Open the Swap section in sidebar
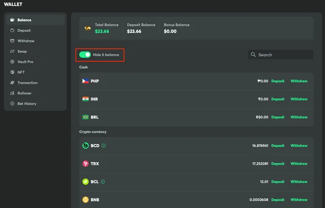Viewport: 325px width, 208px height. tap(35, 51)
